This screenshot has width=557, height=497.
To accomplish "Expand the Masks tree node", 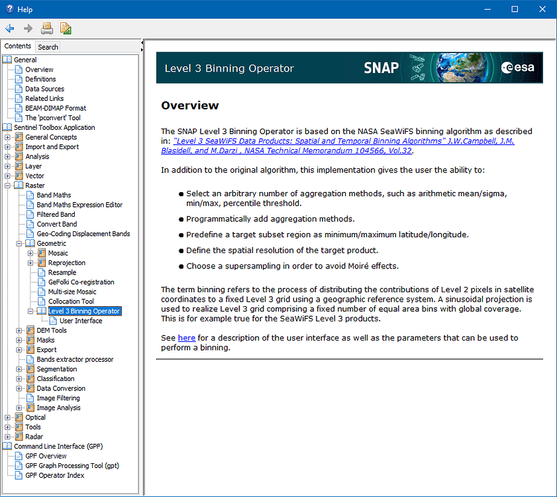I will click(19, 340).
